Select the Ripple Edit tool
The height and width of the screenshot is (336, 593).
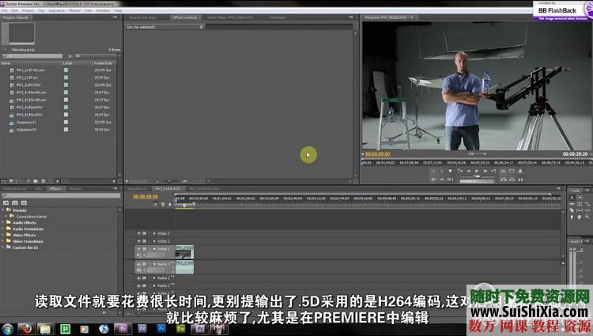pos(572,204)
